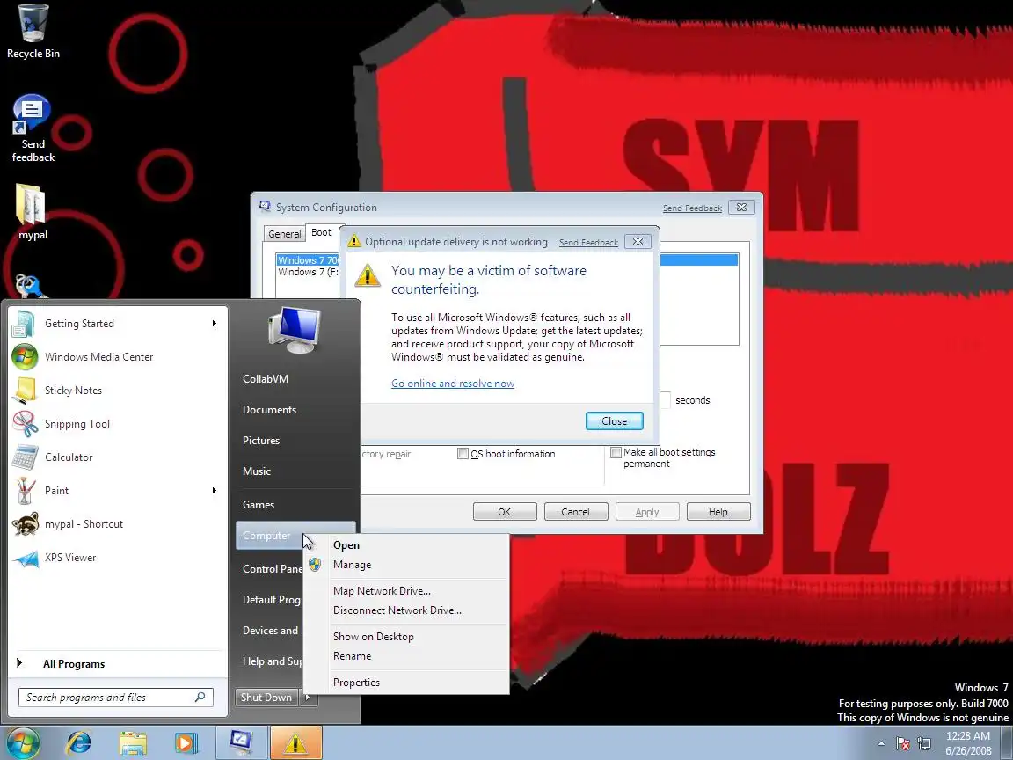Open the Recycle Bin desktop icon
Screen dimensions: 1013x760
tap(33, 31)
